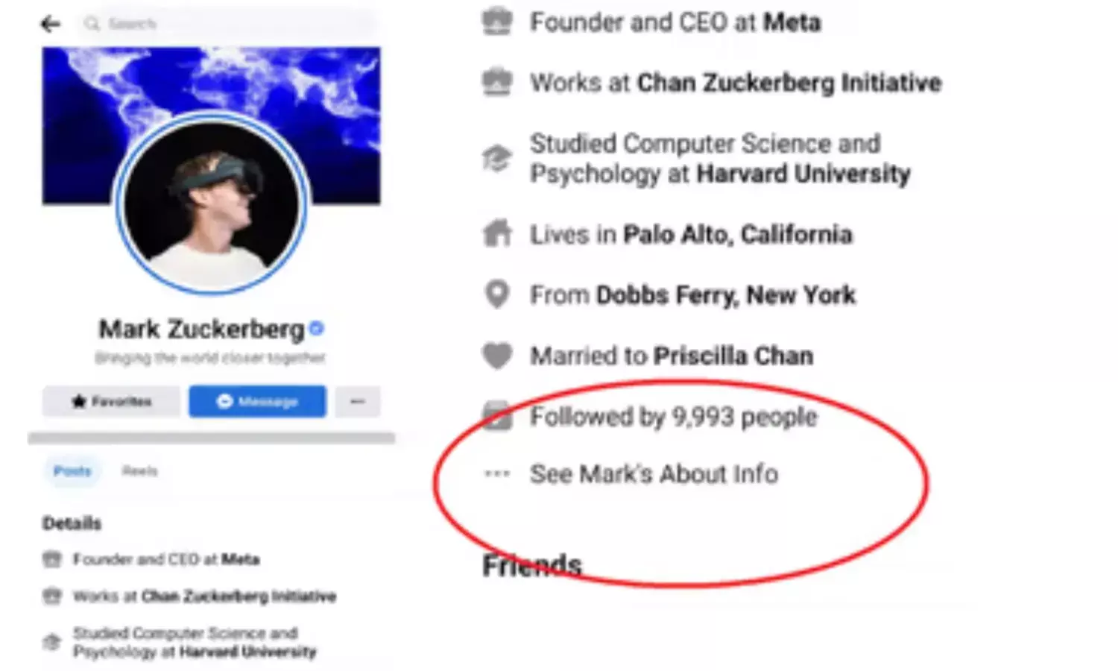
Task: Switch to the Posts tab
Action: (72, 471)
